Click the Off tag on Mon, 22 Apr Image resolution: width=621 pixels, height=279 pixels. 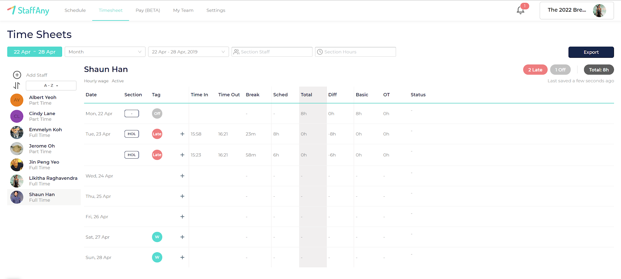[x=157, y=114]
